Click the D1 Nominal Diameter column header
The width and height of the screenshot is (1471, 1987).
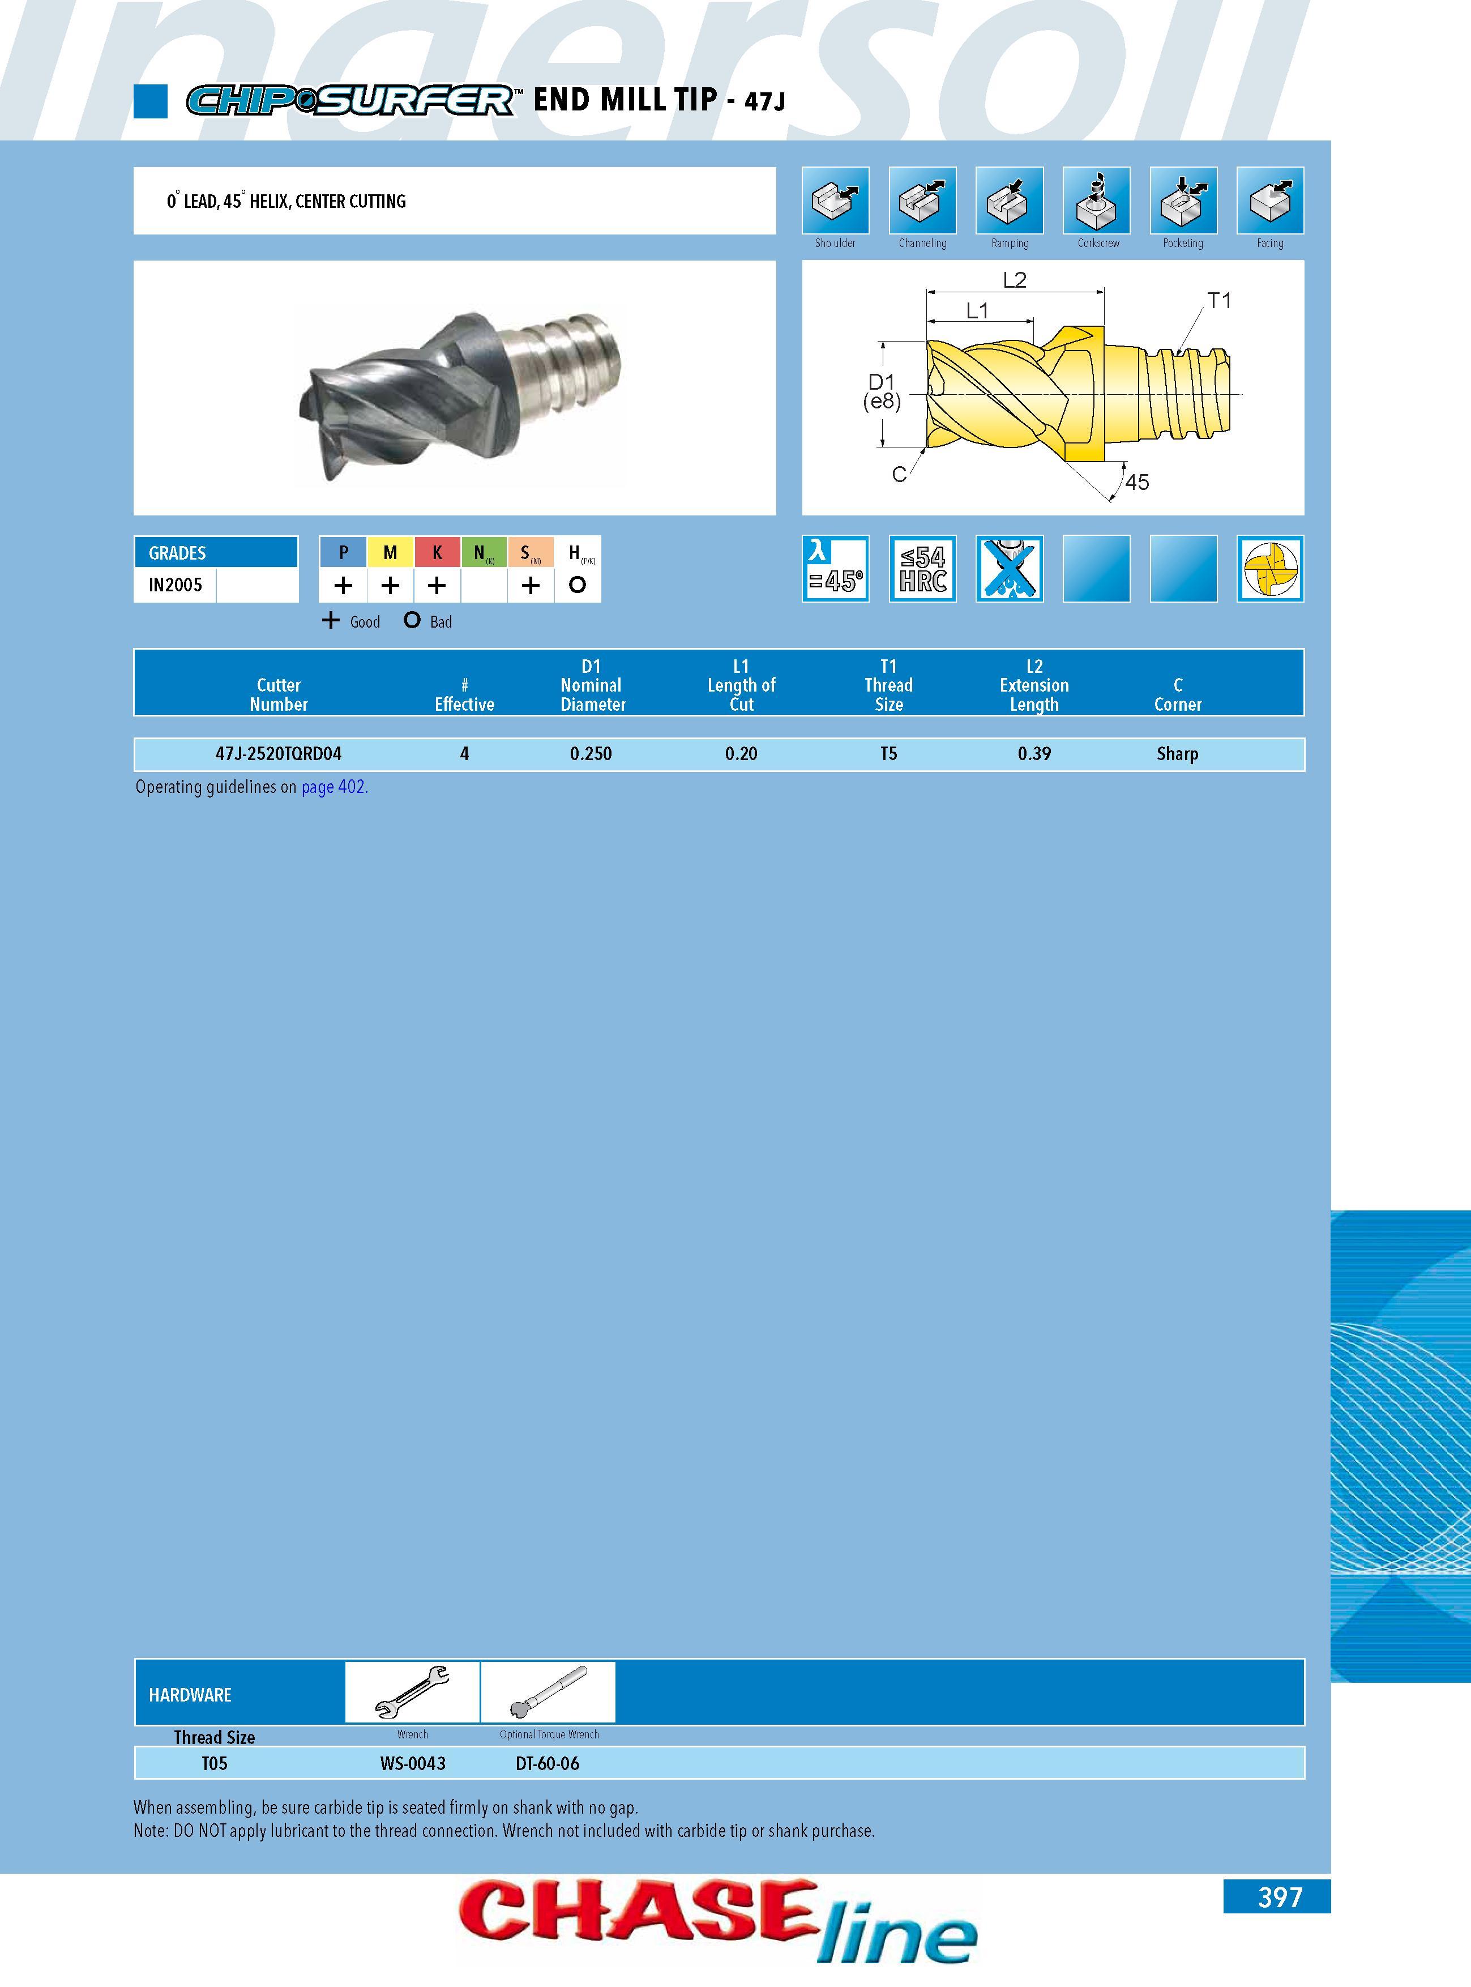click(592, 685)
